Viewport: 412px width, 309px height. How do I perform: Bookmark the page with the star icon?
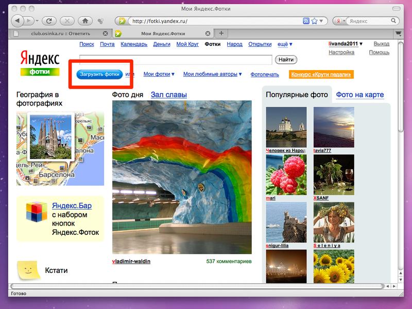314,21
